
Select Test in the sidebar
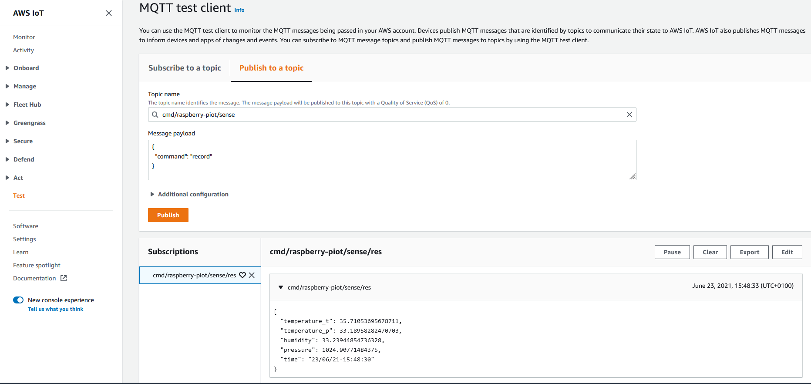click(19, 195)
